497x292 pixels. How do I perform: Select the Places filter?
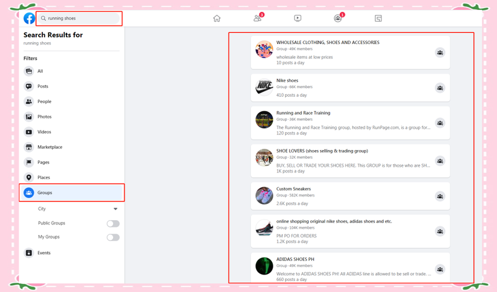point(71,177)
